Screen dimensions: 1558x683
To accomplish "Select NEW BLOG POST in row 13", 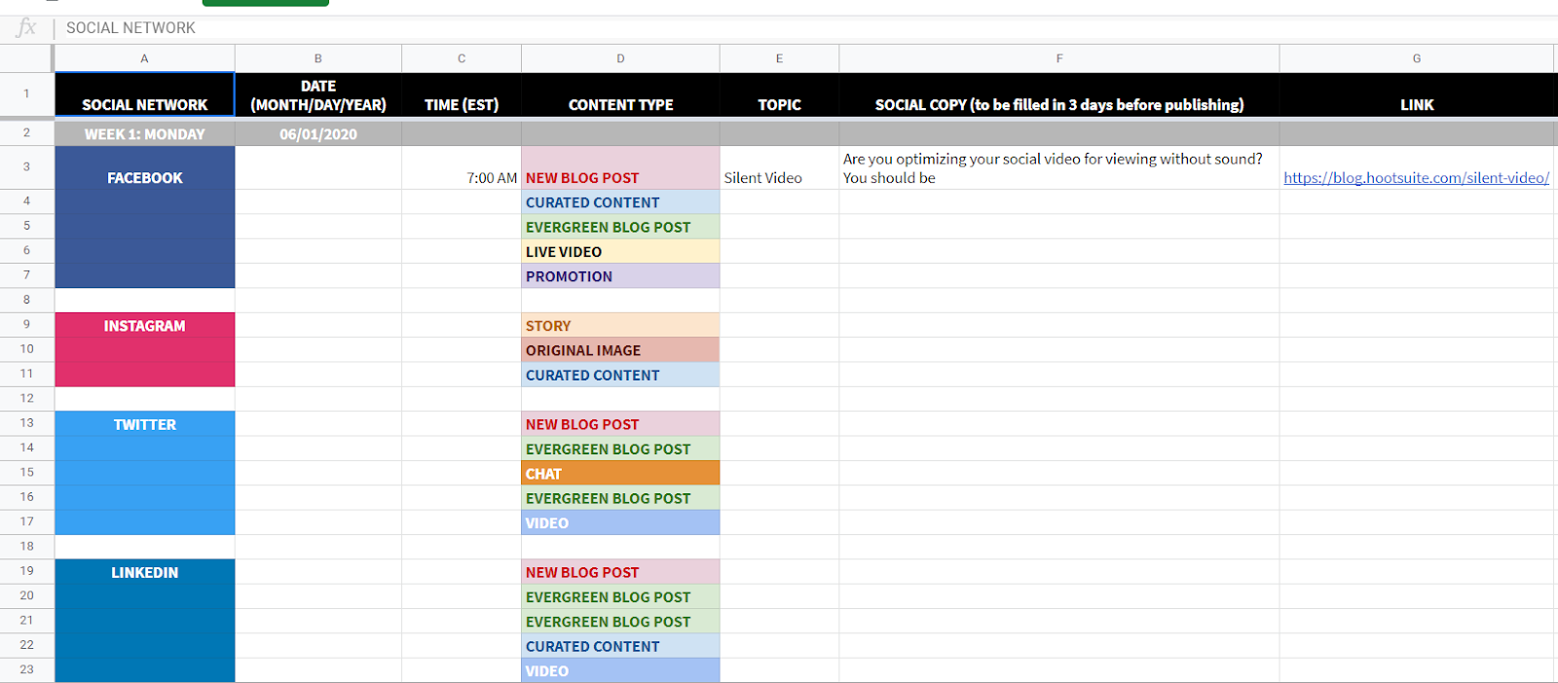I will [620, 423].
